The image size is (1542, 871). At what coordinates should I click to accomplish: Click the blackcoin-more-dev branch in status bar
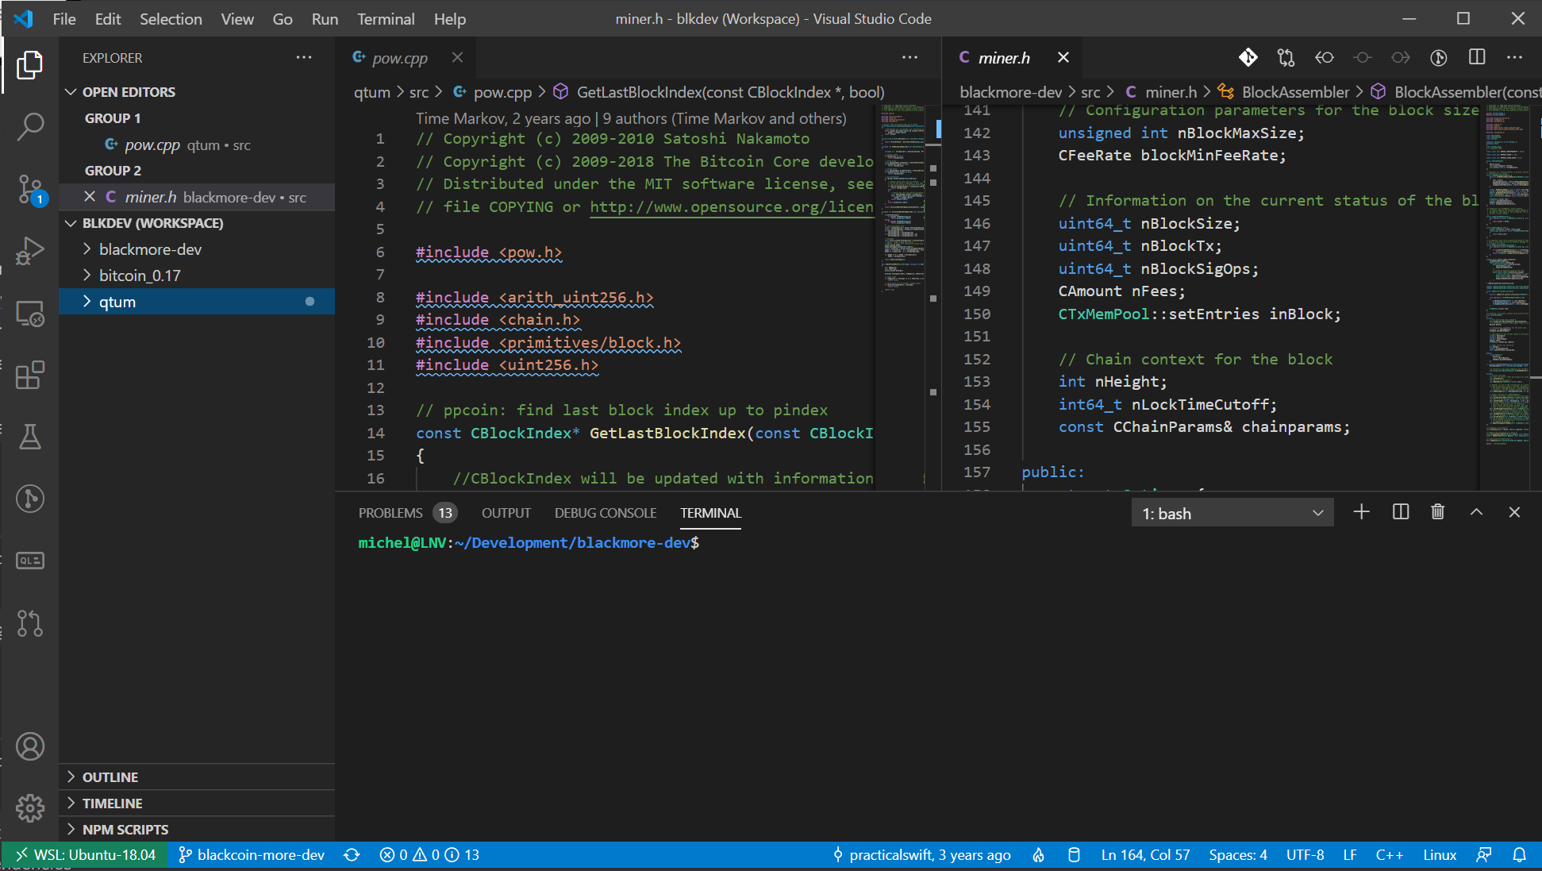pos(252,855)
